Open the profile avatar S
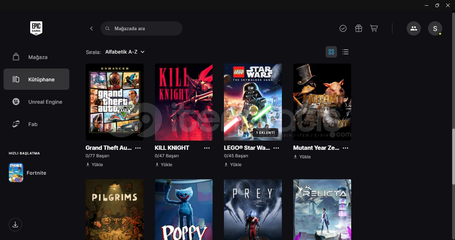Image resolution: width=455 pixels, height=240 pixels. pos(435,28)
